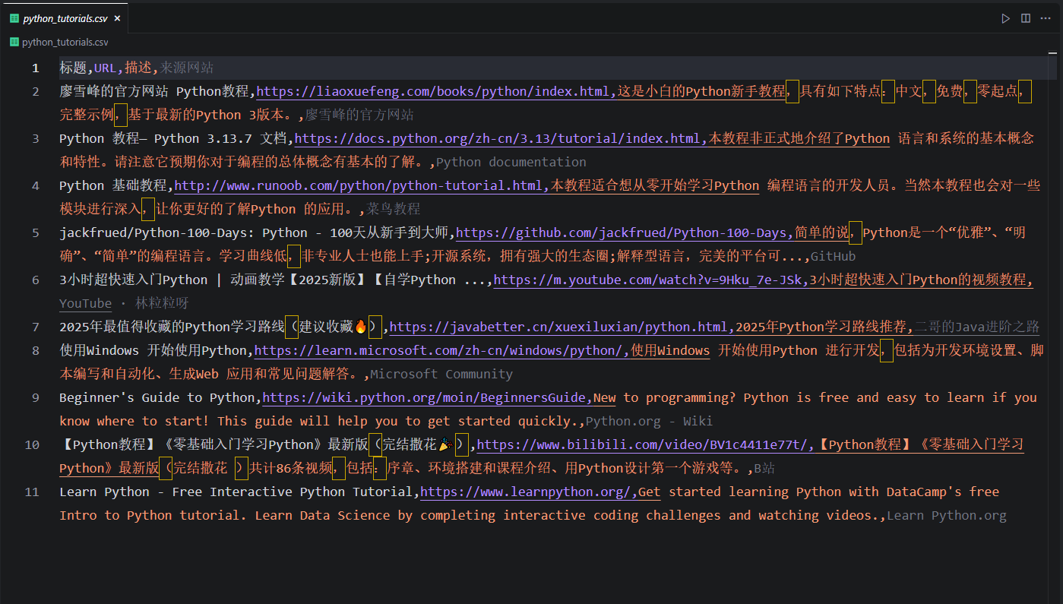Select the python_tutorials.csv editor tab

pyautogui.click(x=65, y=17)
